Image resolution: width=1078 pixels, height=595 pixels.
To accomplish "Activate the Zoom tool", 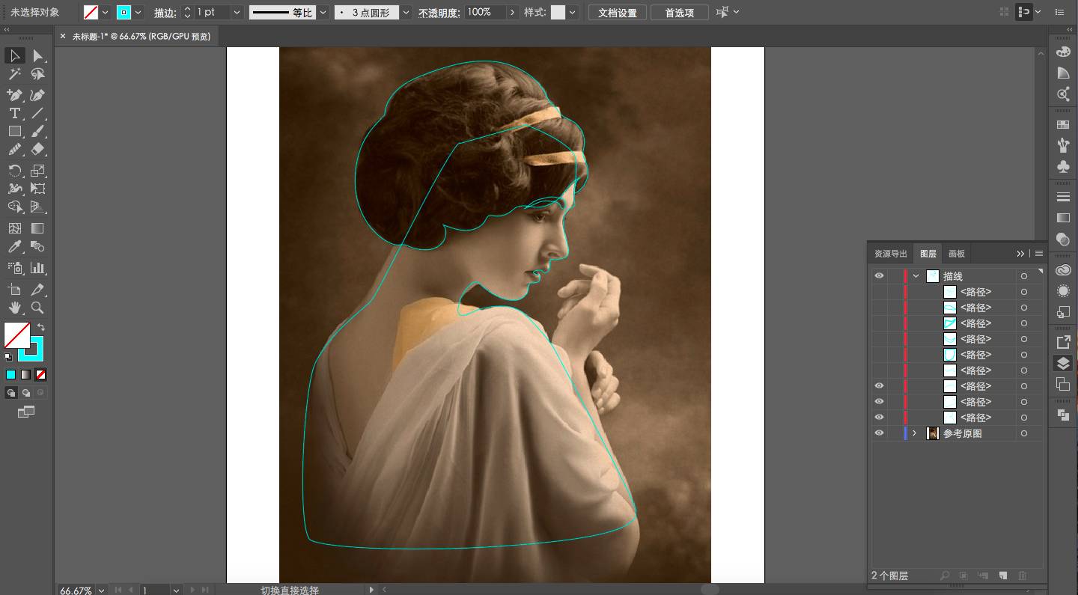I will 37,308.
